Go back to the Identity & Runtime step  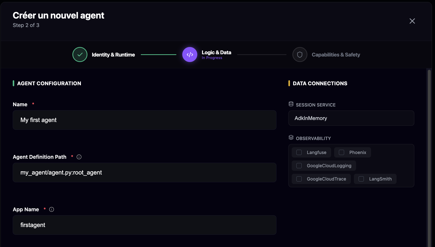[113, 54]
